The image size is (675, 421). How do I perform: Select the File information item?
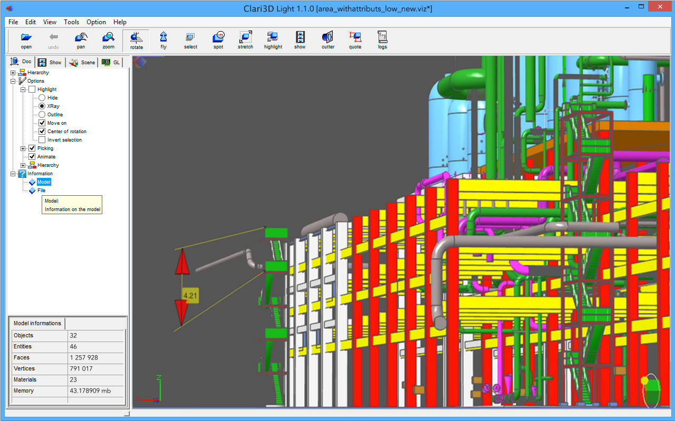click(x=41, y=191)
